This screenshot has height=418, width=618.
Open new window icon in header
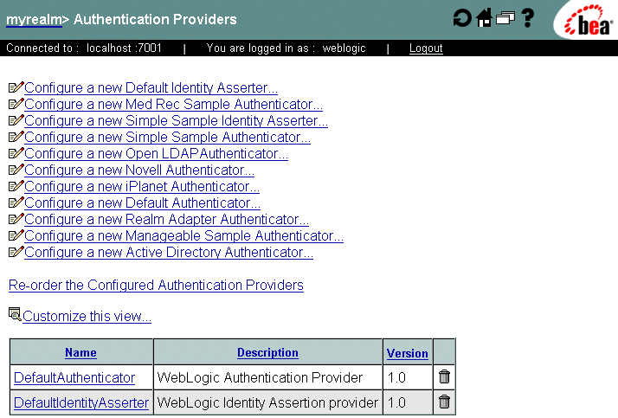coord(505,18)
